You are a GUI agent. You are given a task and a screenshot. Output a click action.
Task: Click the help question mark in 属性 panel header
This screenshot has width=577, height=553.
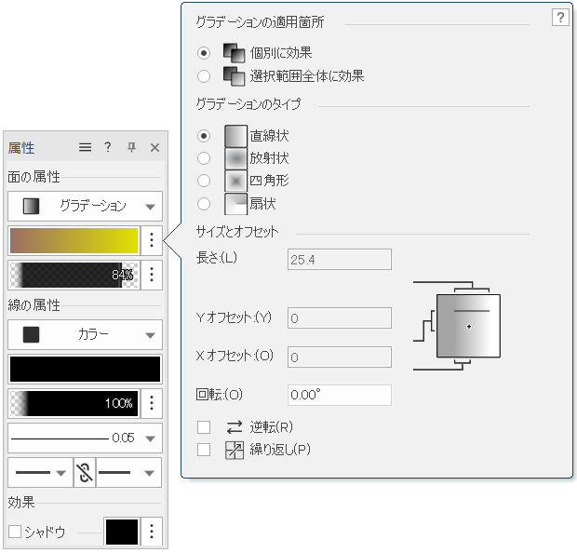108,147
